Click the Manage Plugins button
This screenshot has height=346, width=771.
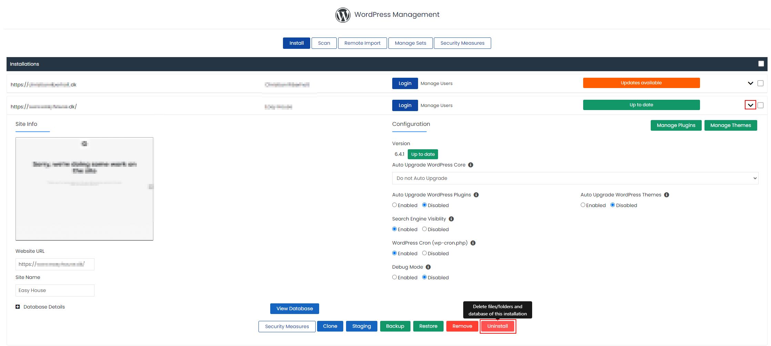pyautogui.click(x=676, y=126)
